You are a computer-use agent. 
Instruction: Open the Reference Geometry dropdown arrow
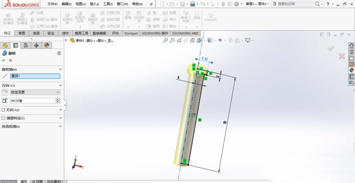(x=186, y=27)
